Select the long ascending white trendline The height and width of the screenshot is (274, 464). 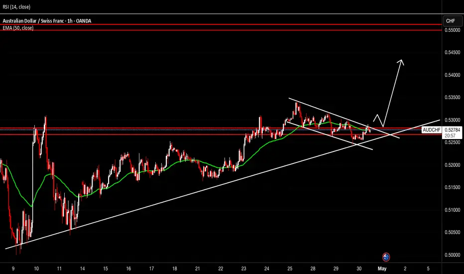pyautogui.click(x=222, y=184)
